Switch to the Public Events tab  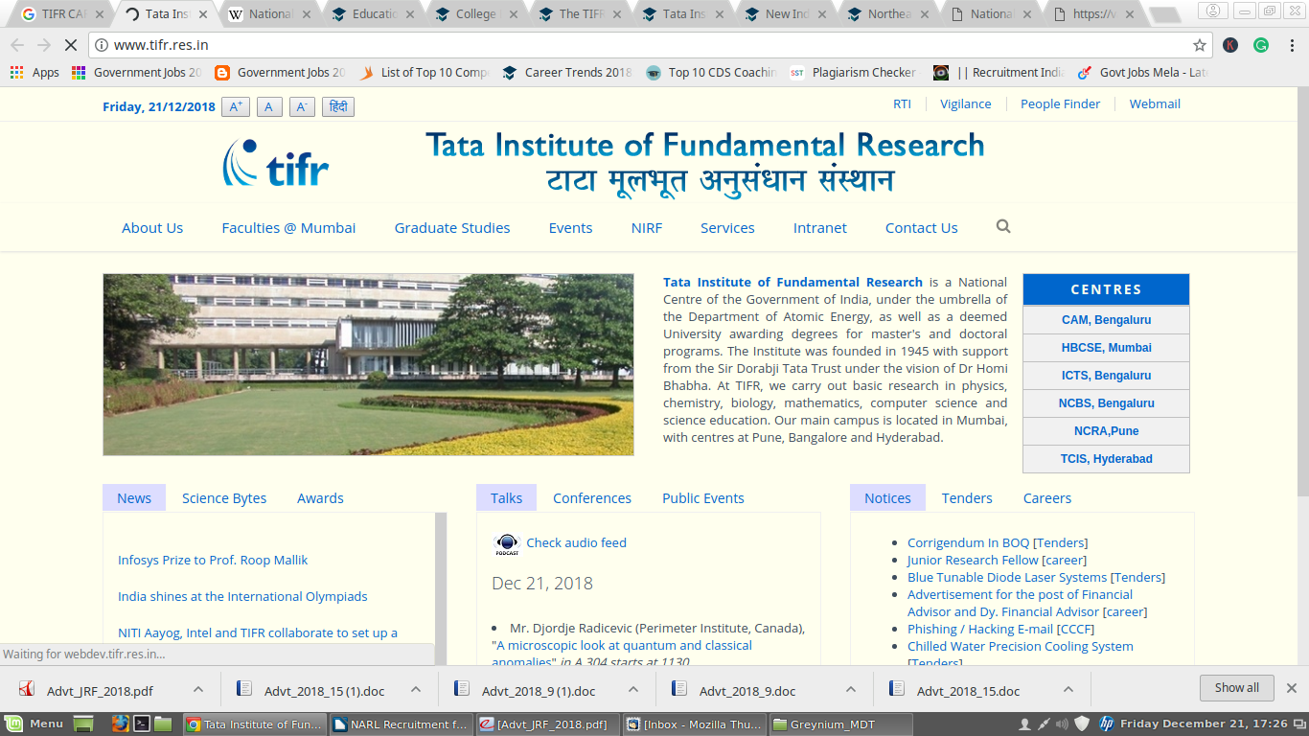(703, 498)
